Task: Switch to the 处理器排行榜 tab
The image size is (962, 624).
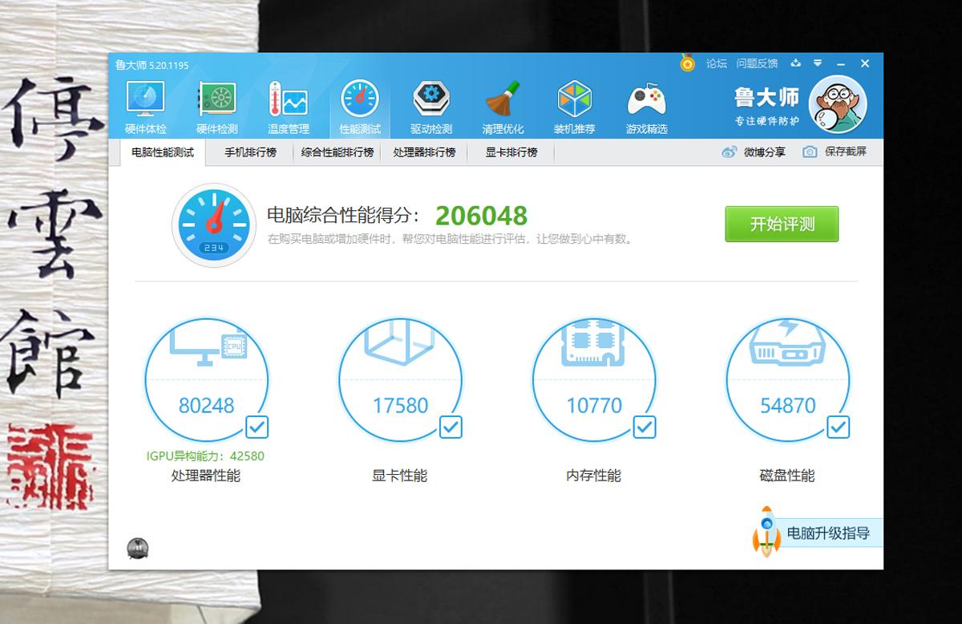Action: [424, 152]
